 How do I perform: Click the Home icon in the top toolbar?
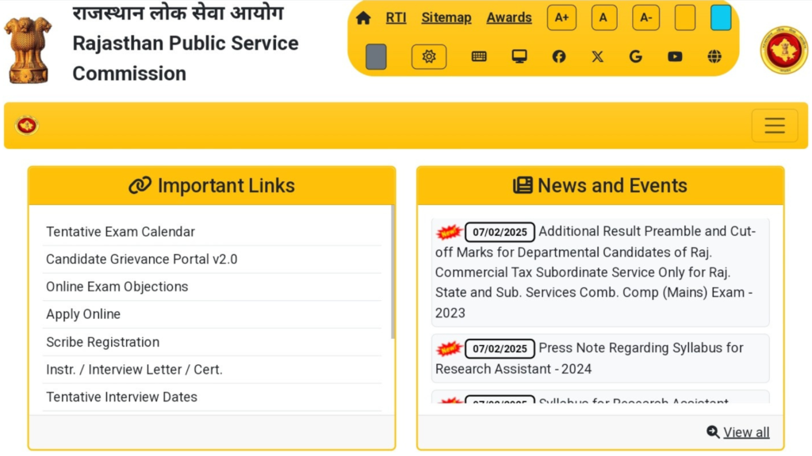(363, 17)
